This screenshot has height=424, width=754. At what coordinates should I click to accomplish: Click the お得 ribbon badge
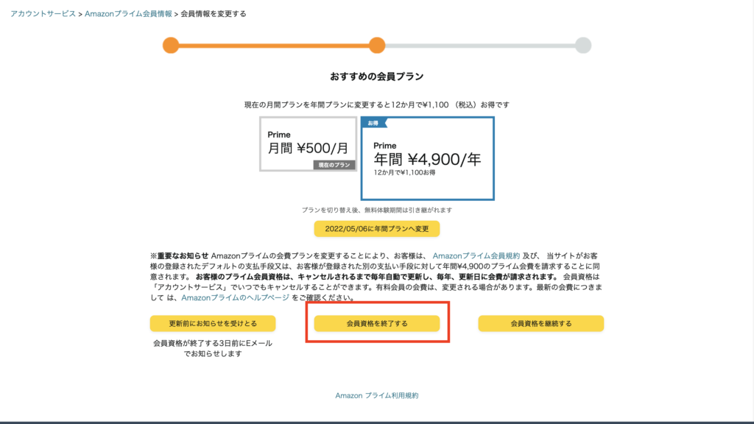click(374, 123)
